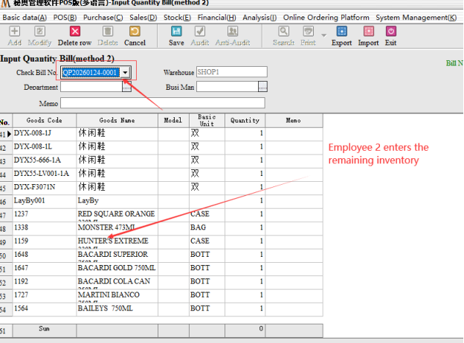Click the Add toolbar icon
The width and height of the screenshot is (464, 343).
(x=14, y=31)
